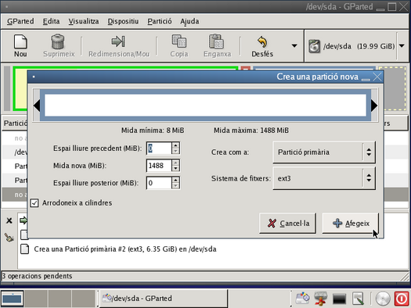
Task: Open the Visualitza menu
Action: pyautogui.click(x=84, y=21)
